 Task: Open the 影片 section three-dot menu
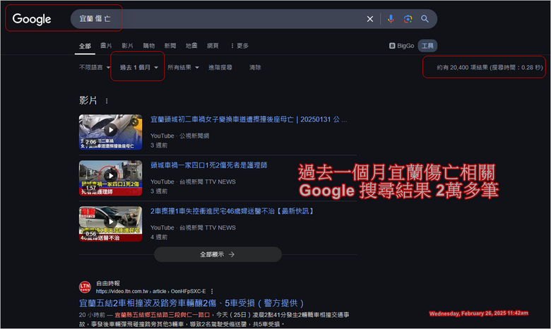pos(107,101)
